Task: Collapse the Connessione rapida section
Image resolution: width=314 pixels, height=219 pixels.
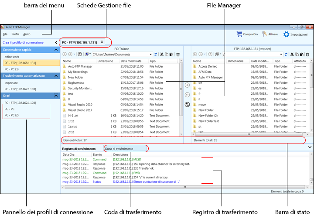Action: (56, 50)
